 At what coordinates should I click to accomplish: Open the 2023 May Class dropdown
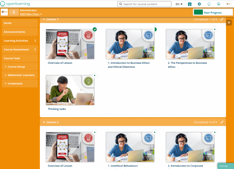pyautogui.click(x=31, y=14)
